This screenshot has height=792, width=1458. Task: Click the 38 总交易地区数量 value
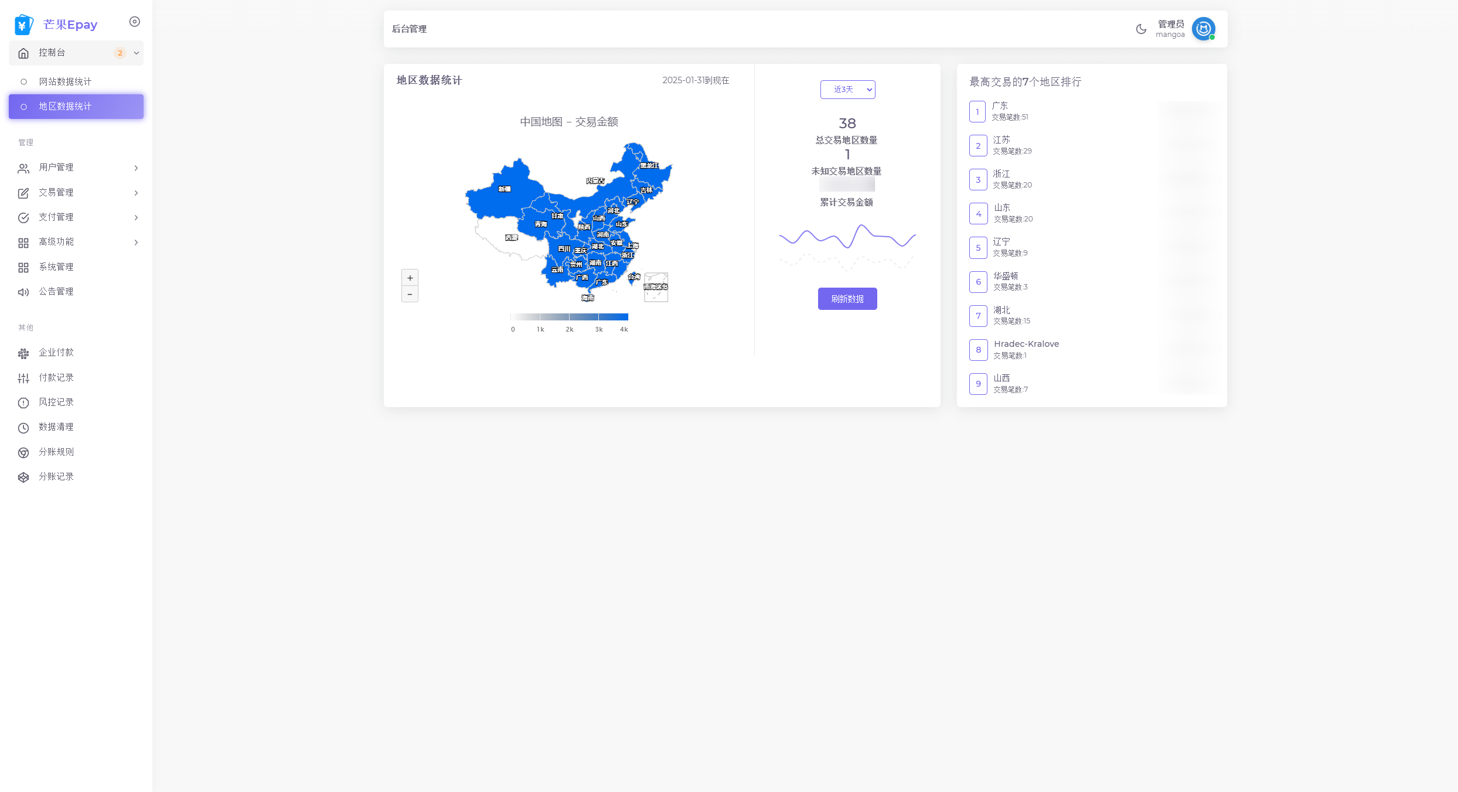[x=847, y=124]
